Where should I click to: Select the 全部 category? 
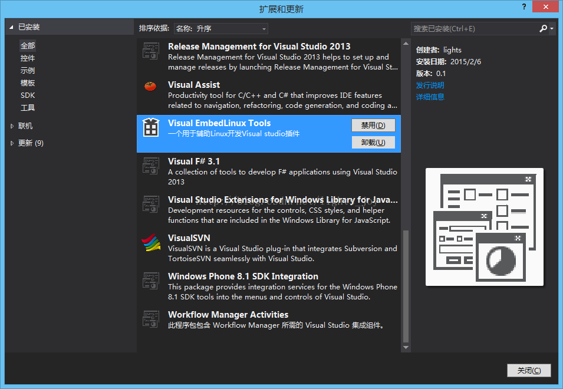(28, 46)
